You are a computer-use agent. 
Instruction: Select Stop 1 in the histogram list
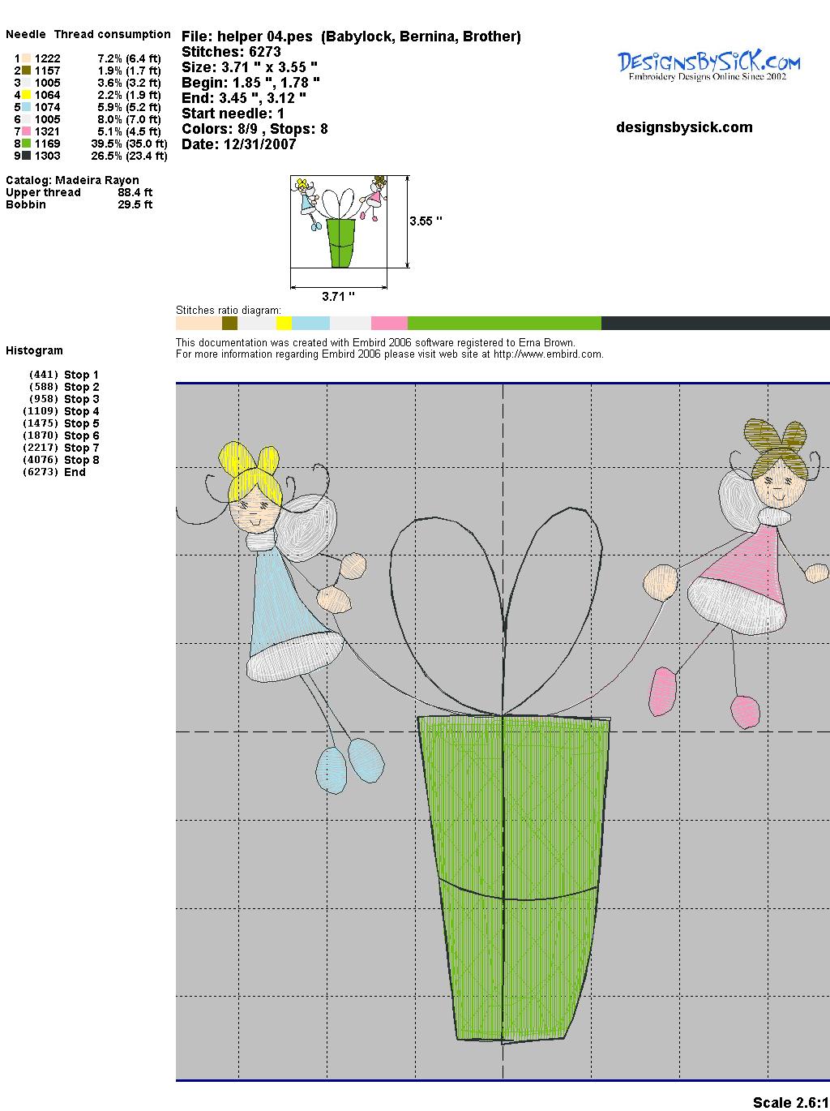[x=81, y=375]
